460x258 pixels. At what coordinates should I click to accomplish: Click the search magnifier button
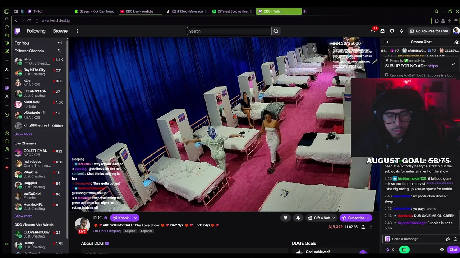[276, 31]
